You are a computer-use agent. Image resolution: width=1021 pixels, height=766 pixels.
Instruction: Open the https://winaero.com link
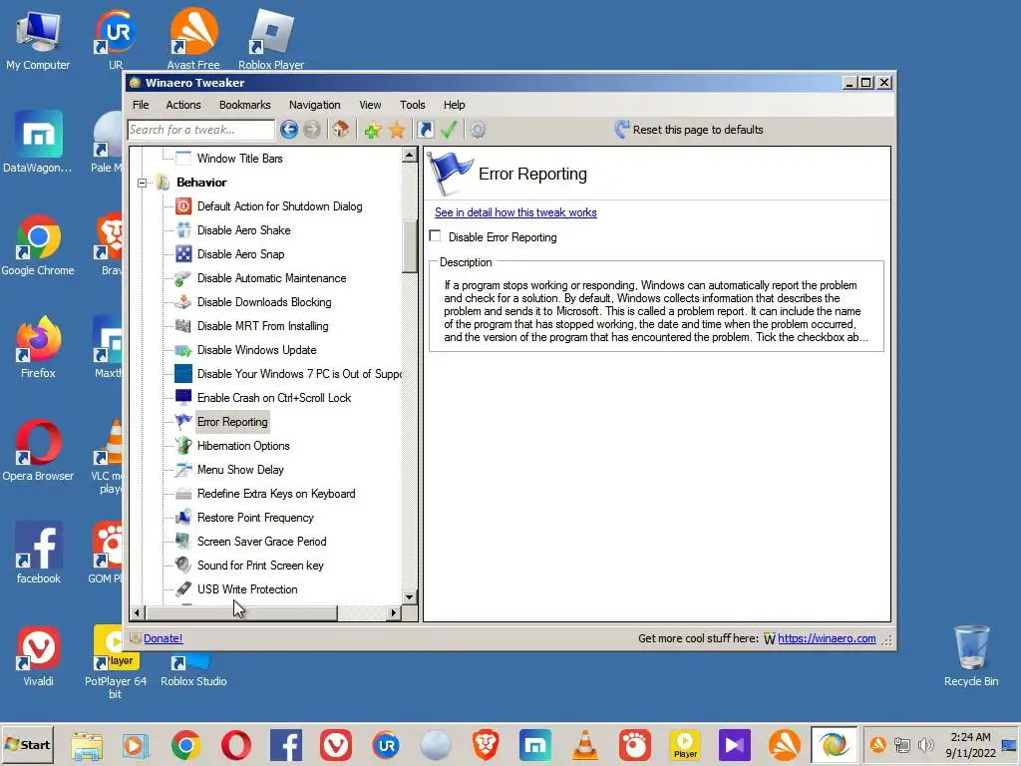[x=827, y=638]
